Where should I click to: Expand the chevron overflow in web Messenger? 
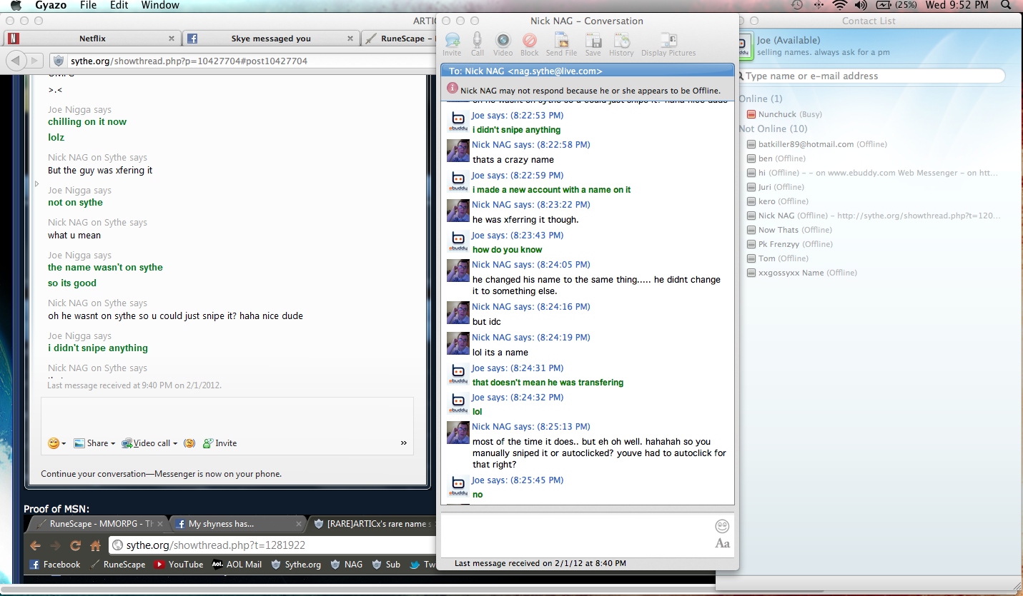click(x=404, y=443)
